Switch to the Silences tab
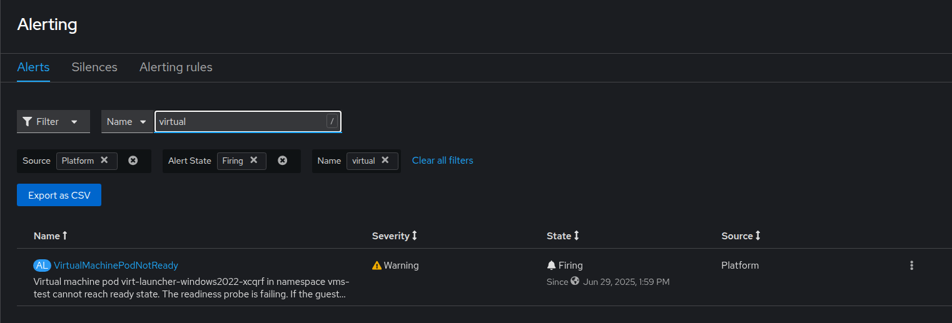952x323 pixels. [94, 67]
